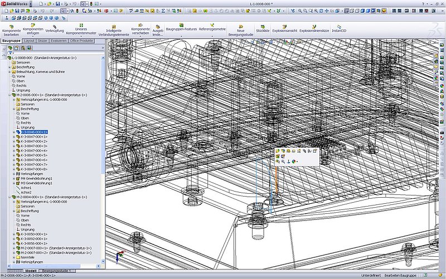Open the SolidWorks logo menu
The width and height of the screenshot is (446, 279).
point(13,3)
